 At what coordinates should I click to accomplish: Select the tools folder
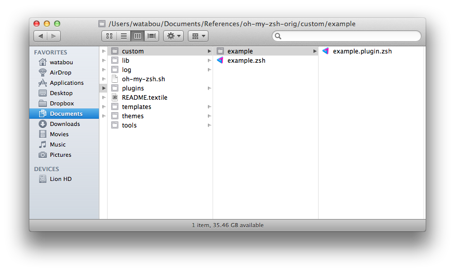coord(160,125)
